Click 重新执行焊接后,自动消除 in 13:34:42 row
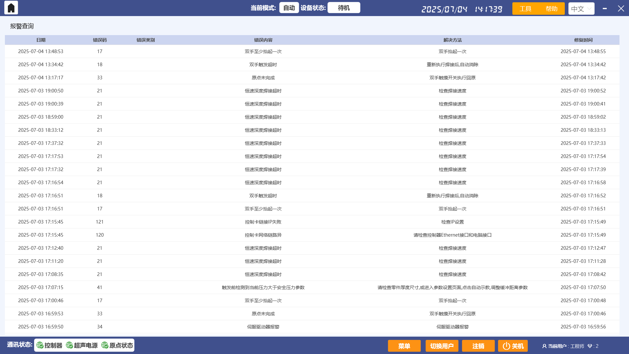The image size is (629, 354). pyautogui.click(x=452, y=65)
